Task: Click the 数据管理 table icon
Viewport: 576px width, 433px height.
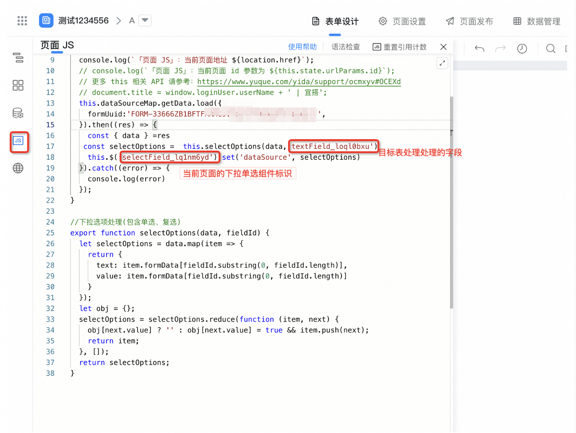Action: pos(517,21)
